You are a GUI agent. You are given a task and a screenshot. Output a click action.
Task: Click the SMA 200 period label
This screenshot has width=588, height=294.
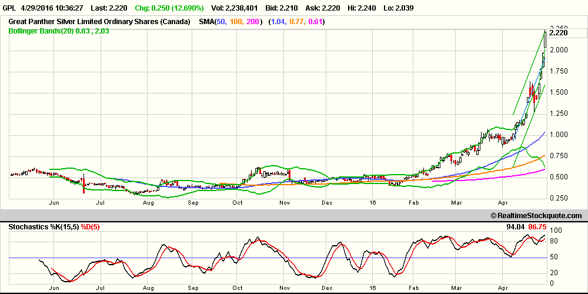pyautogui.click(x=253, y=22)
